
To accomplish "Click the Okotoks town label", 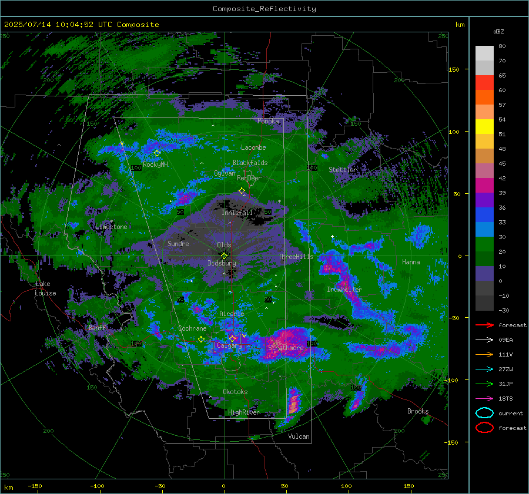I will tap(235, 392).
